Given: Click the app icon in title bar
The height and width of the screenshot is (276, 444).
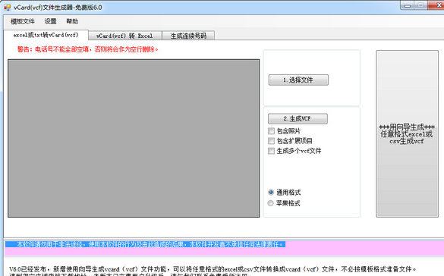Looking at the screenshot, I should pyautogui.click(x=7, y=8).
